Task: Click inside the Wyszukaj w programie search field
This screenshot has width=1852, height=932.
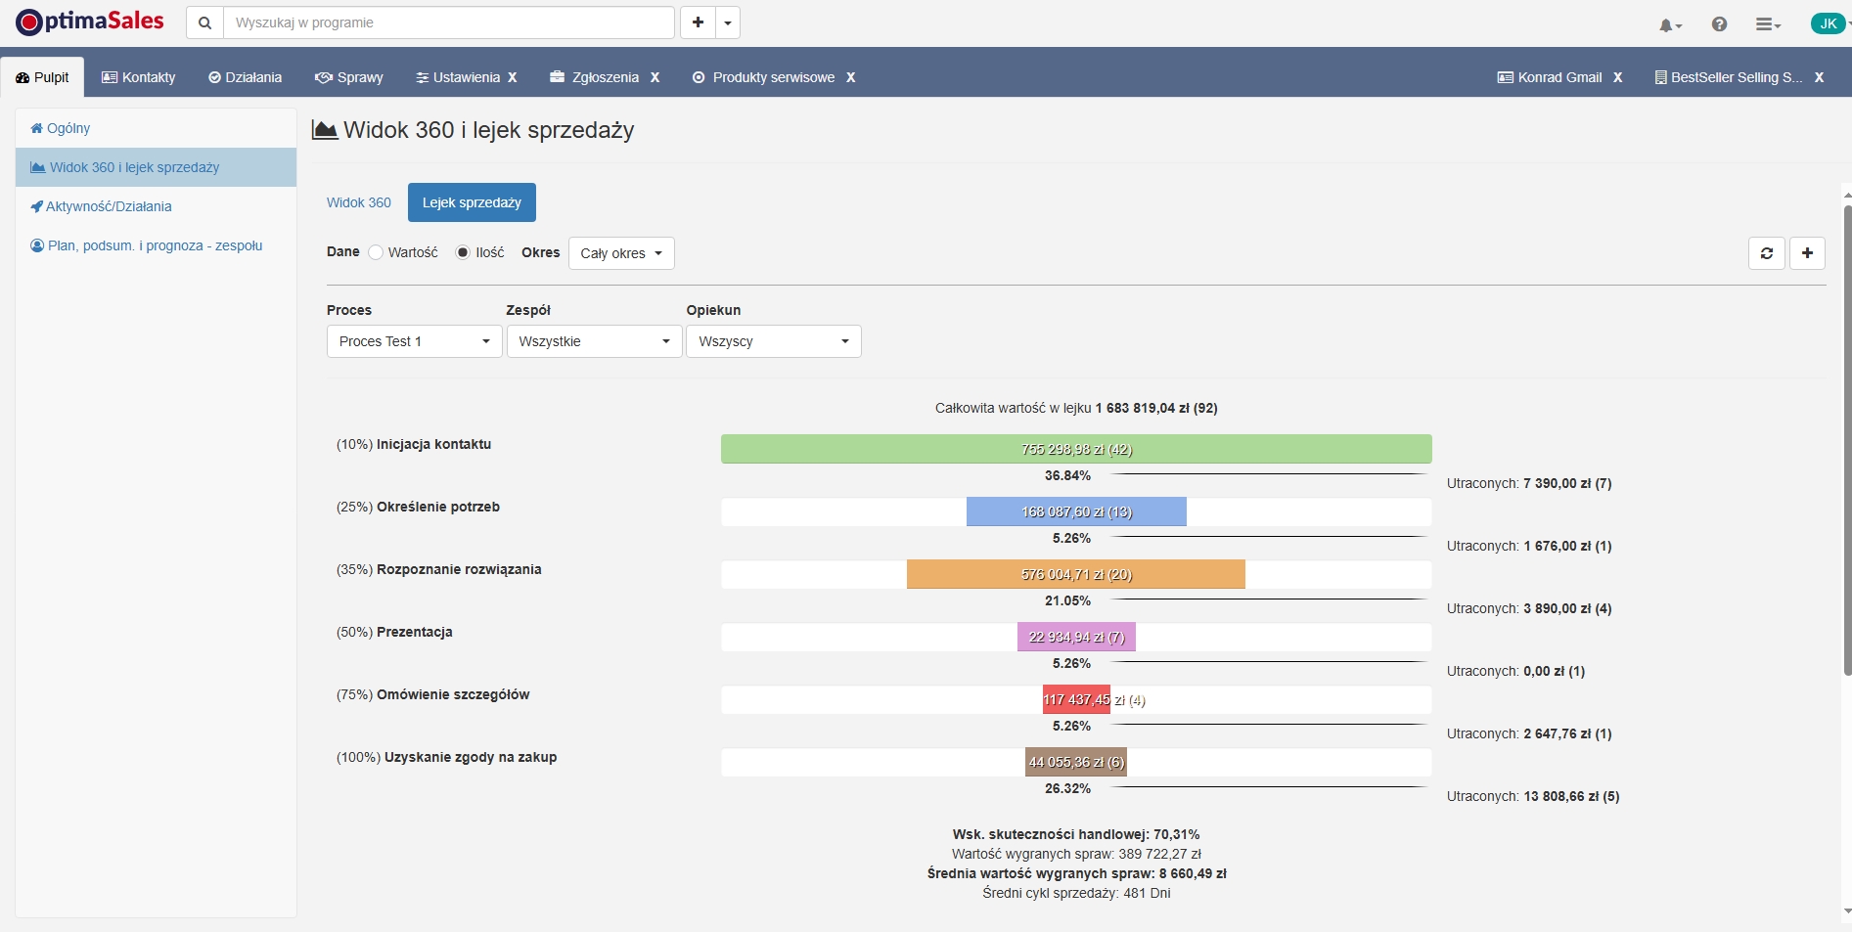Action: click(448, 22)
